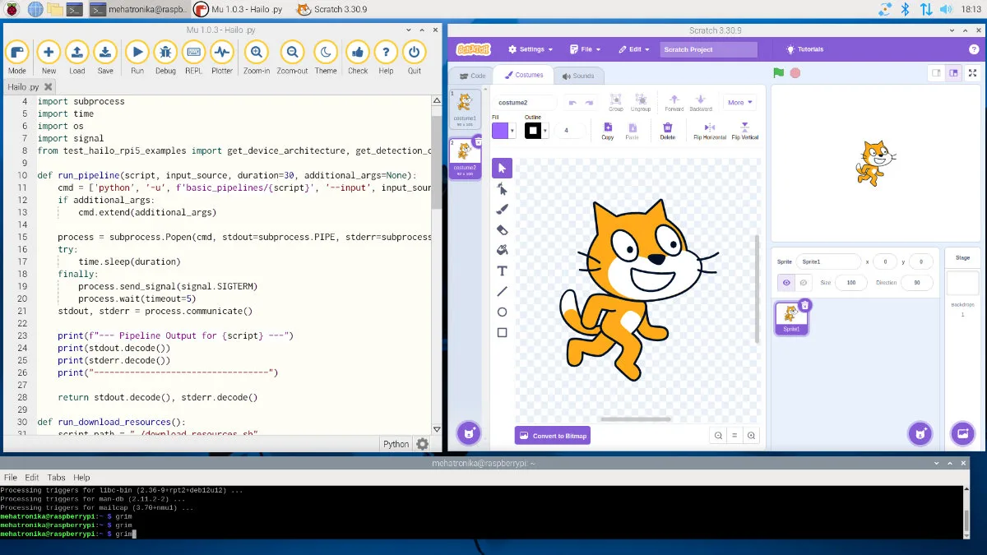Click Copy in the costume editor

pos(608,131)
